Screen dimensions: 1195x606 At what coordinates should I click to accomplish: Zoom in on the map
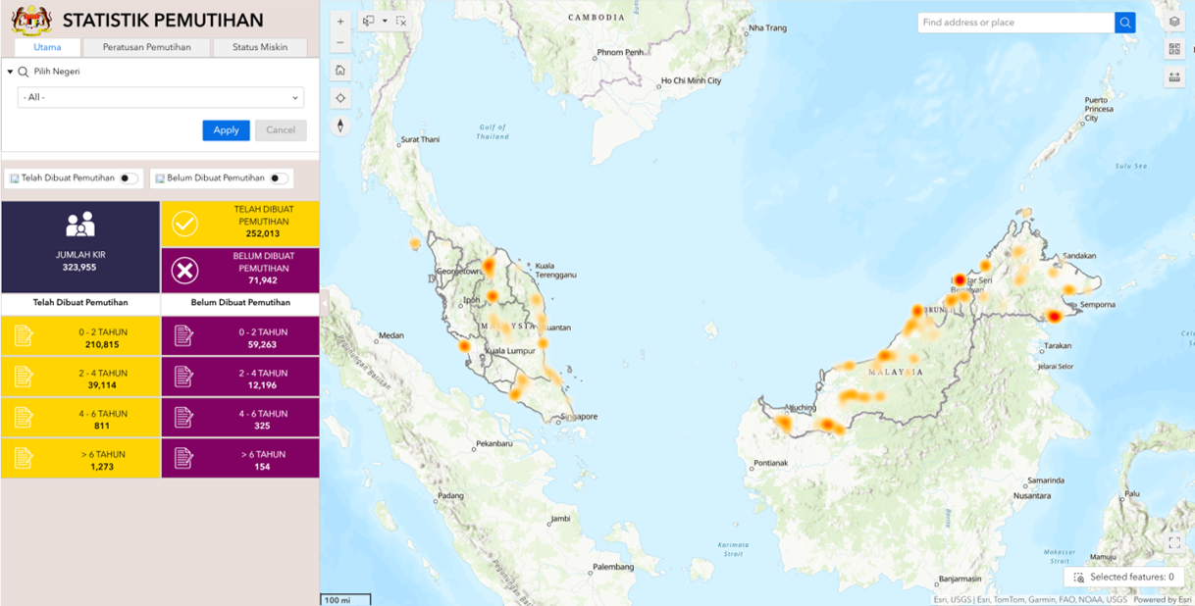(340, 22)
